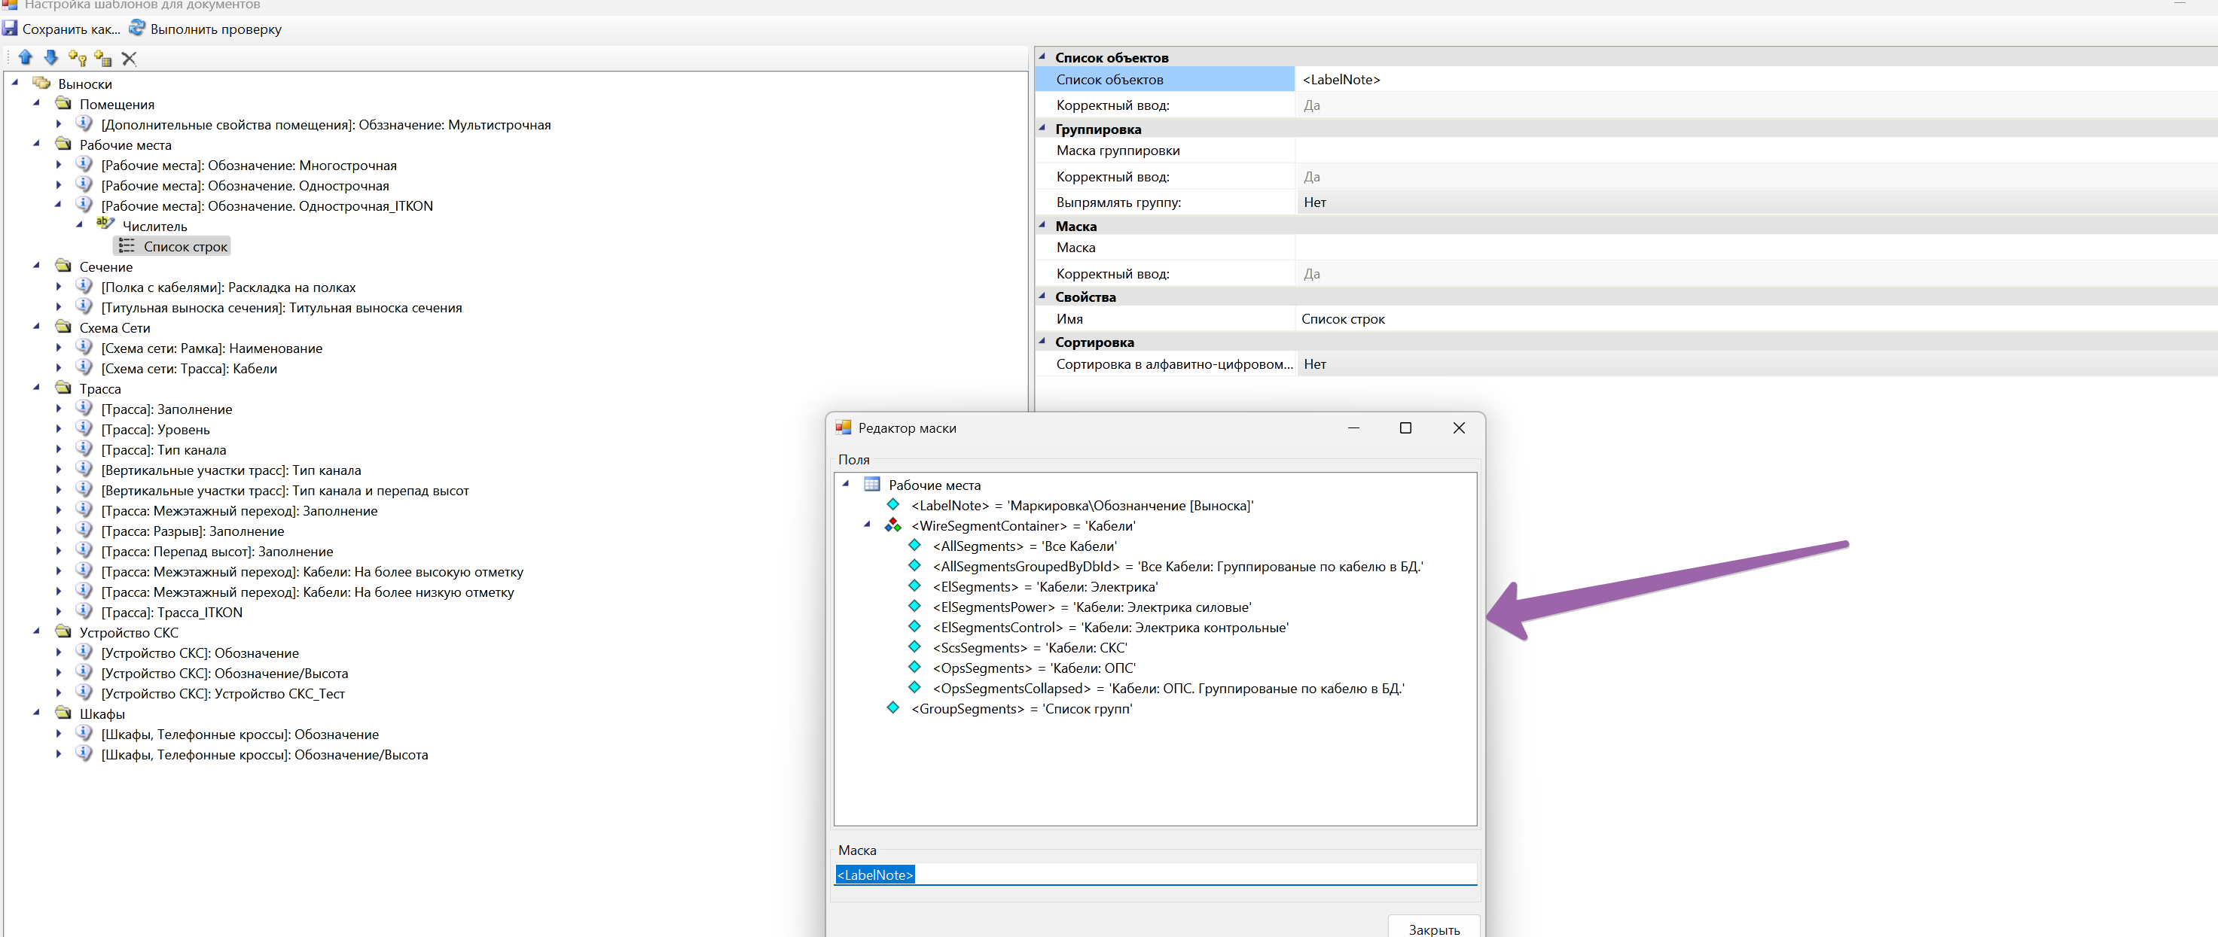Select the <GroupSegments> field entry
Viewport: 2218px width, 937px height.
coord(1021,708)
